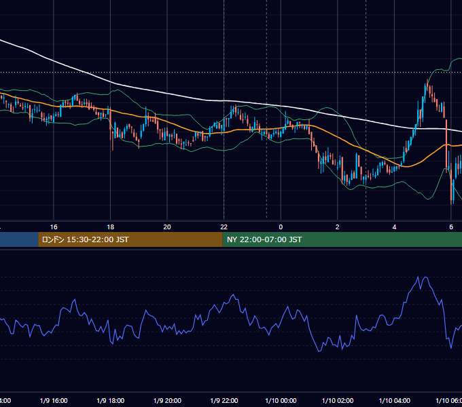Click the 0 hour label on price chart axis
This screenshot has width=462, height=407.
281,227
